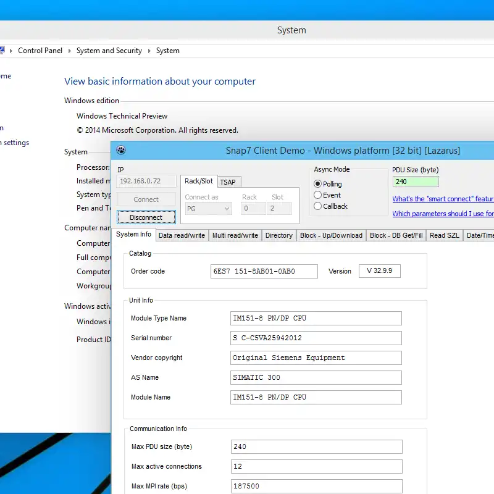Click the greyed Connect button
This screenshot has height=494, width=494.
pos(146,199)
